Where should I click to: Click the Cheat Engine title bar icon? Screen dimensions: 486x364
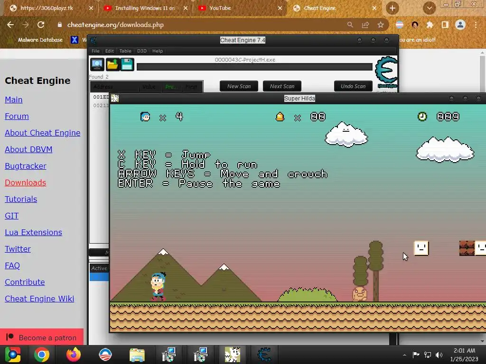coord(93,40)
